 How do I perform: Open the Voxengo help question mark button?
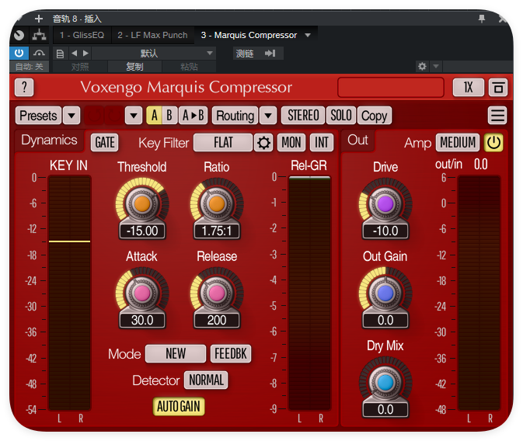pos(24,87)
